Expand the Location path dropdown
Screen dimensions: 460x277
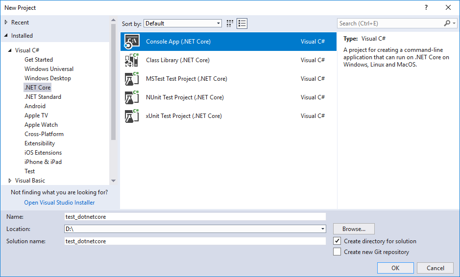[323, 229]
